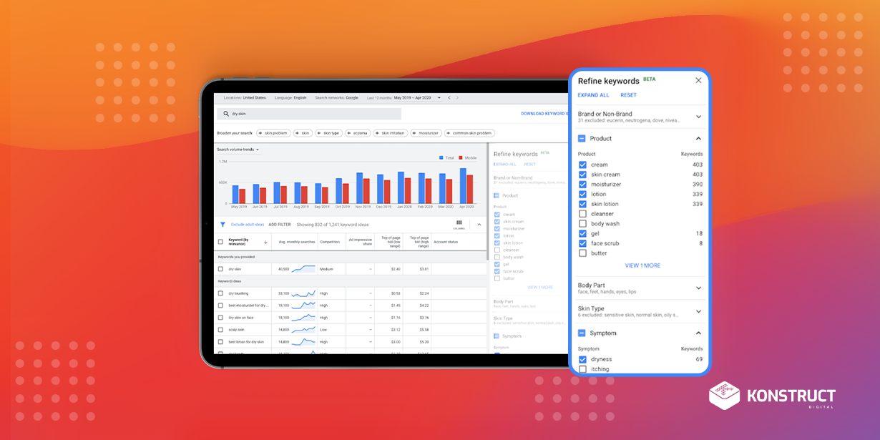Screen dimensions: 880x440
Task: Uncheck lotion in popup Refine panel
Action: click(x=582, y=194)
